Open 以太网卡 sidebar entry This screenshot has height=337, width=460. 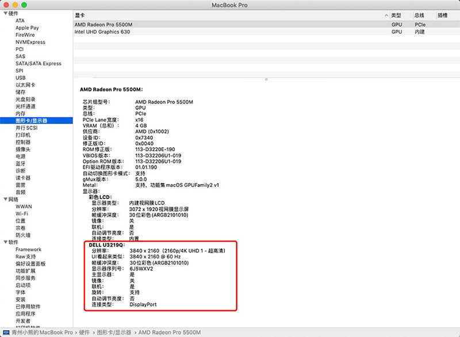25,85
